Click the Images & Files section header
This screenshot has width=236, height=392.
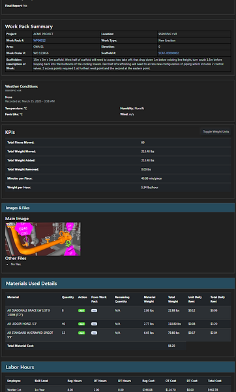click(x=118, y=208)
